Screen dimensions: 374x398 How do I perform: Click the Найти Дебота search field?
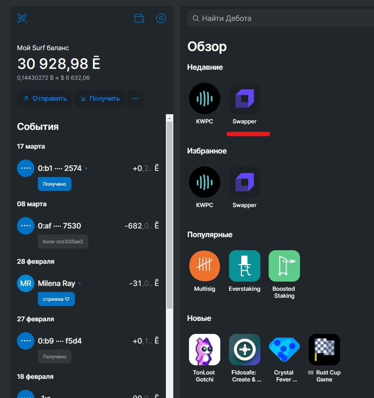[279, 18]
